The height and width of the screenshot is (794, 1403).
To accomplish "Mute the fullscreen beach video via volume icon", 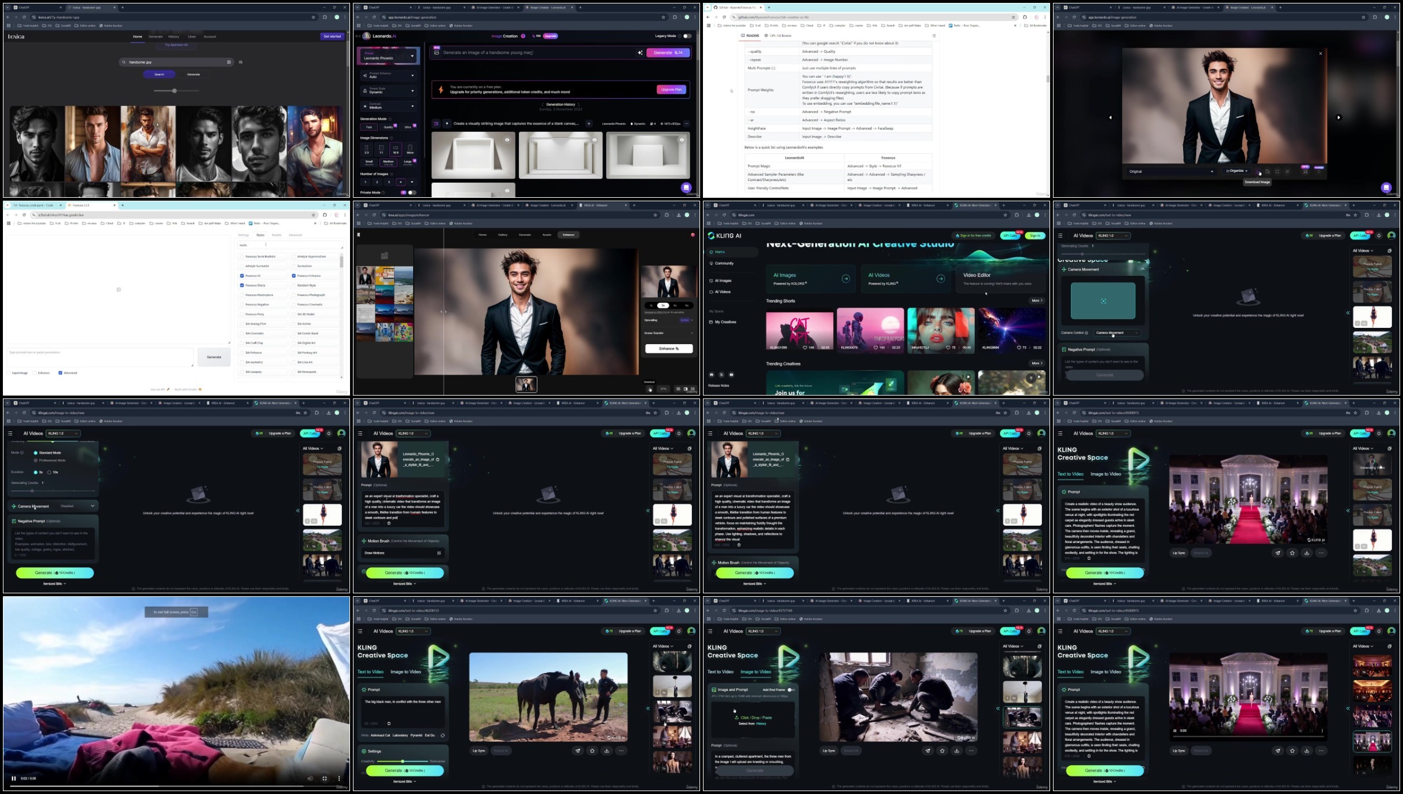I will click(310, 778).
